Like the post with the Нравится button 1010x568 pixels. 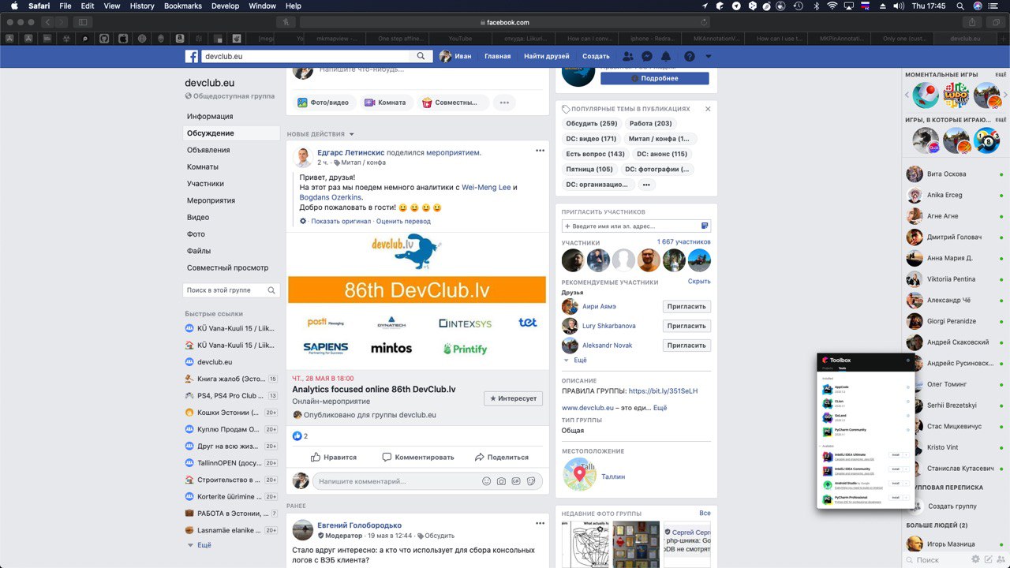(334, 457)
